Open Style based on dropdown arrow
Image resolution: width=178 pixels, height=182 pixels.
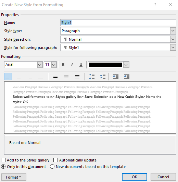tap(173, 39)
